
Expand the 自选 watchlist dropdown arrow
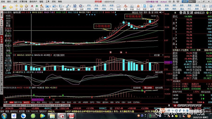(x=50, y=6)
